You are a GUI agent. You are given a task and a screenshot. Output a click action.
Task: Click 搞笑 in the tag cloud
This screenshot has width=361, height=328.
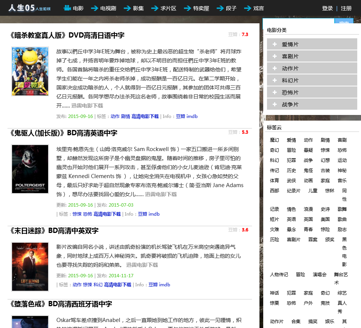click(312, 321)
